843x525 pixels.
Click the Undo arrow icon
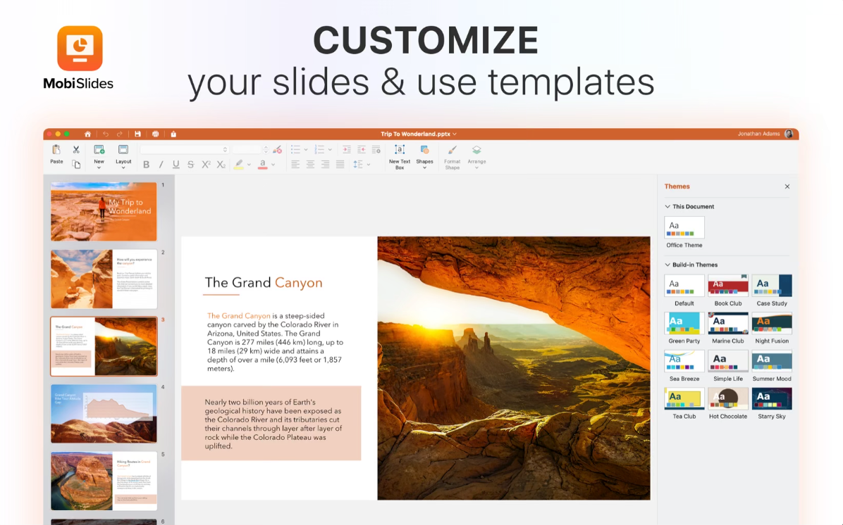click(x=104, y=133)
